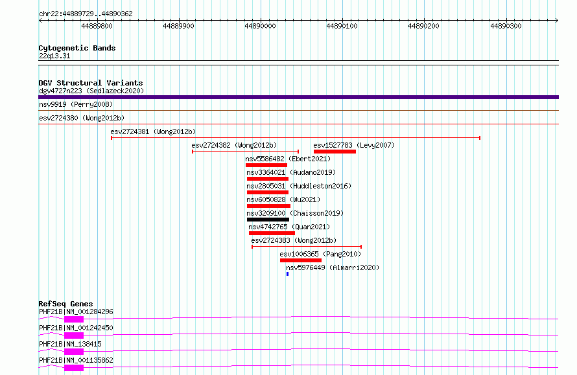577x375 pixels.
Task: Click the RefSeq Genes track title
Action: coord(65,304)
